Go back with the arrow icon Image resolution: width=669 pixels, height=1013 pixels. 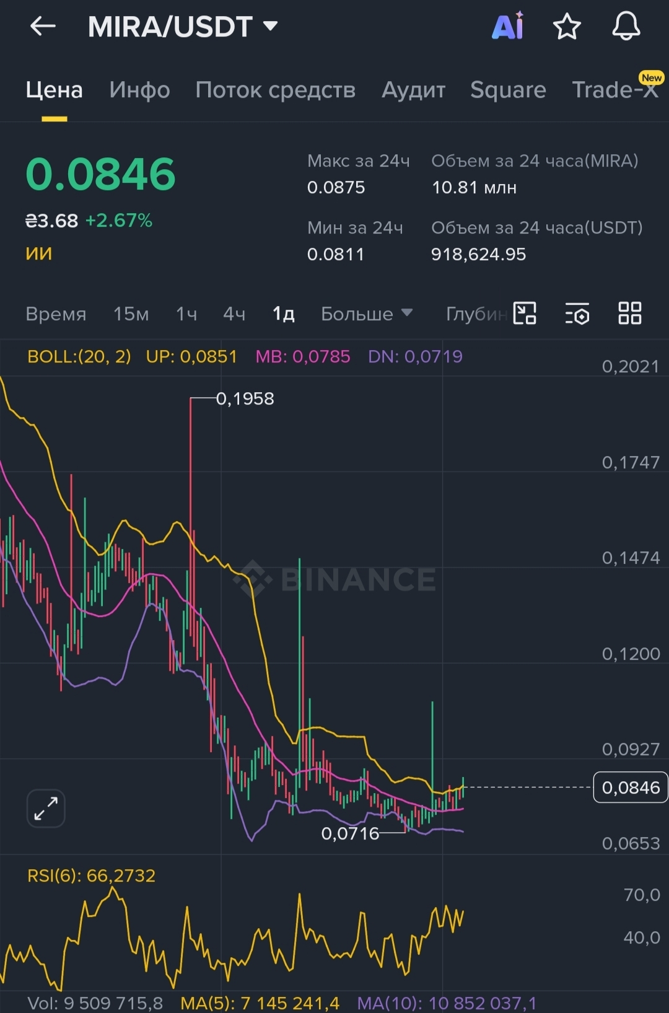[43, 27]
